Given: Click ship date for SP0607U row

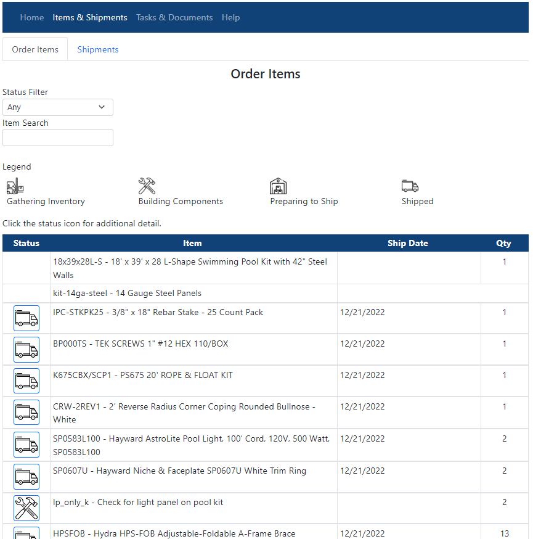Looking at the screenshot, I should (362, 471).
